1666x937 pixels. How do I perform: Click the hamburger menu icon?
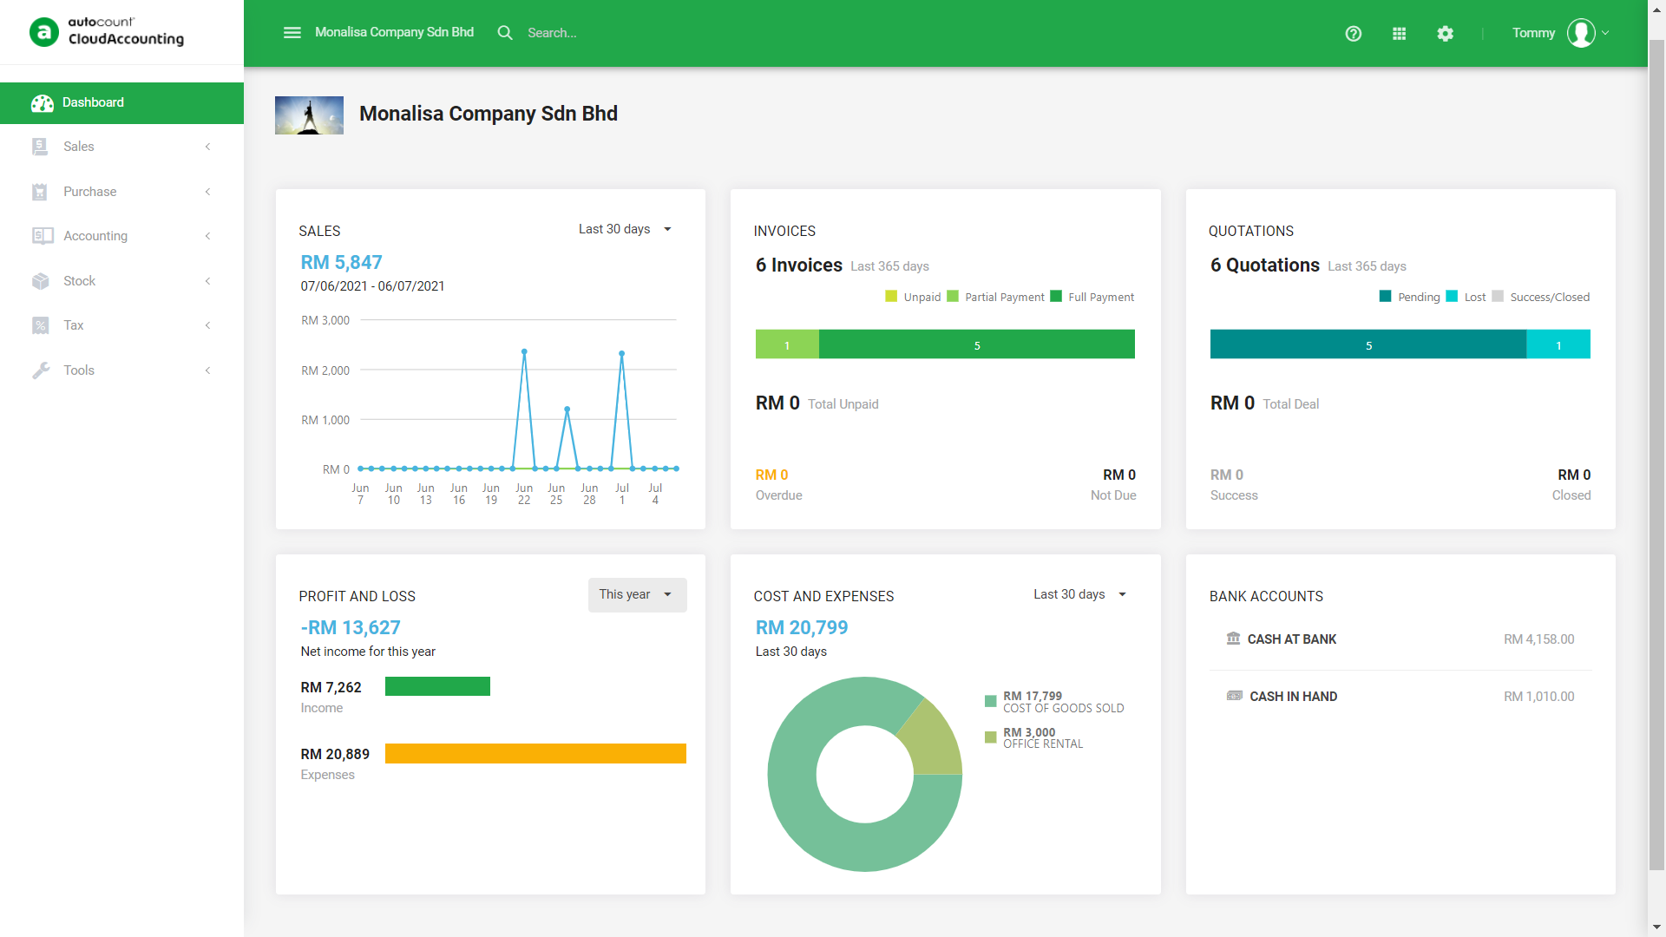[292, 33]
